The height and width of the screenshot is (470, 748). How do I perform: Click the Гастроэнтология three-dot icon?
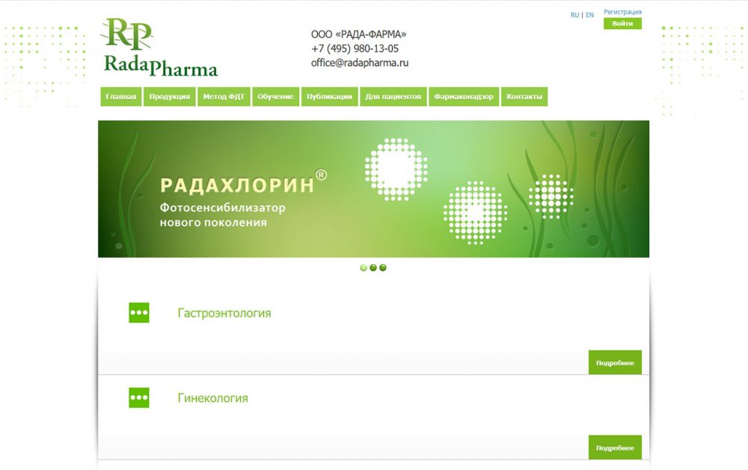pos(139,313)
